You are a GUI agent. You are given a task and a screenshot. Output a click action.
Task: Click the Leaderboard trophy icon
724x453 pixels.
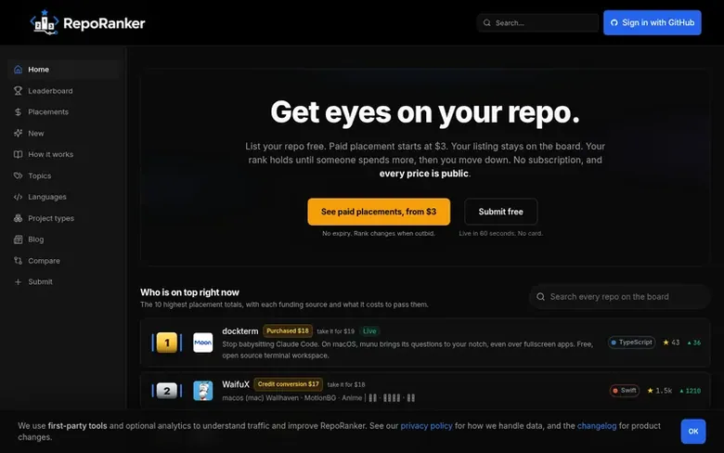coord(18,91)
